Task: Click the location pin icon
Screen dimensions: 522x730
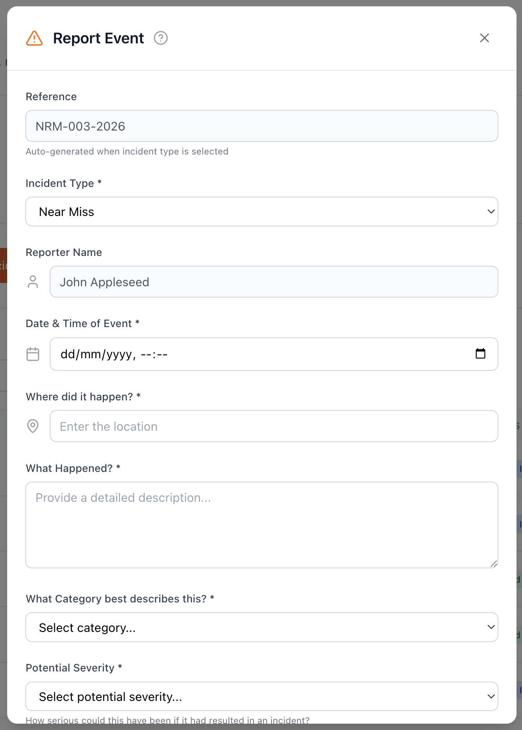Action: coord(33,426)
